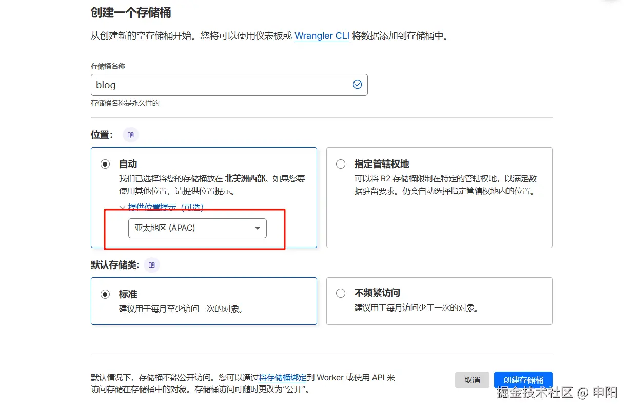The image size is (629, 411).
Task: Open the 亚太地区 (APAC) location dropdown
Action: tap(198, 228)
